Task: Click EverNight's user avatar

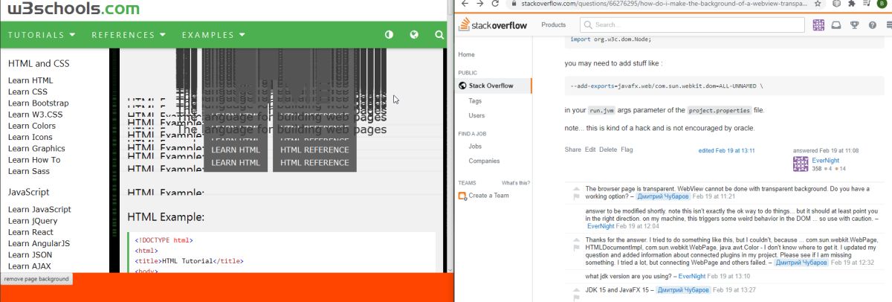Action: (801, 165)
